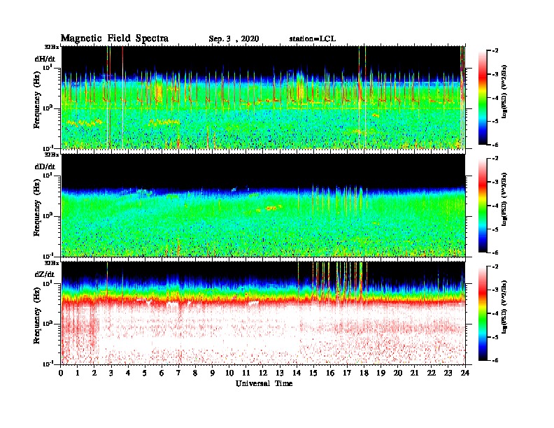Click hour "7" on Universal Time axis
This screenshot has height=428, width=554.
[x=179, y=373]
